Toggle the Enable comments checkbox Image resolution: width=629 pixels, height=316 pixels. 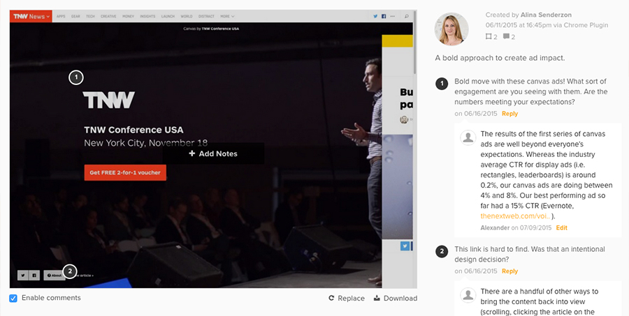pos(13,298)
